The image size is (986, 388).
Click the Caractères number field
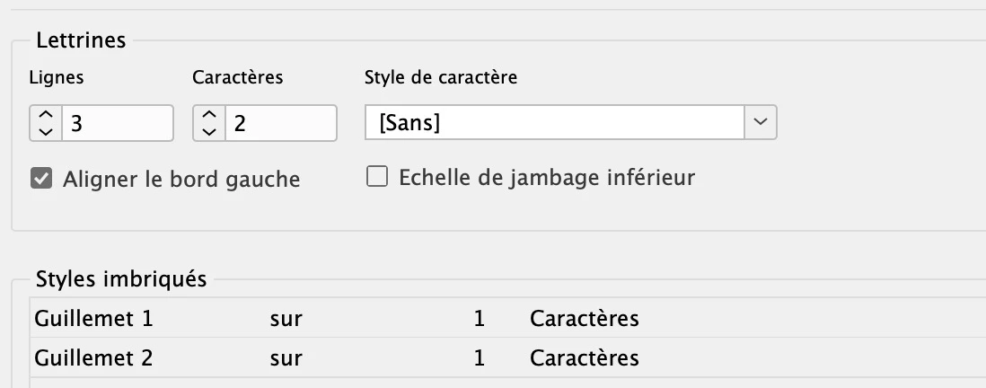pyautogui.click(x=280, y=123)
